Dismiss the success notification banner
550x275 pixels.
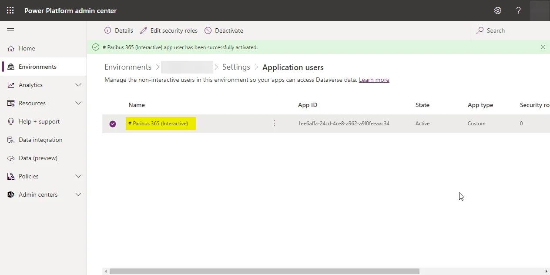point(543,47)
